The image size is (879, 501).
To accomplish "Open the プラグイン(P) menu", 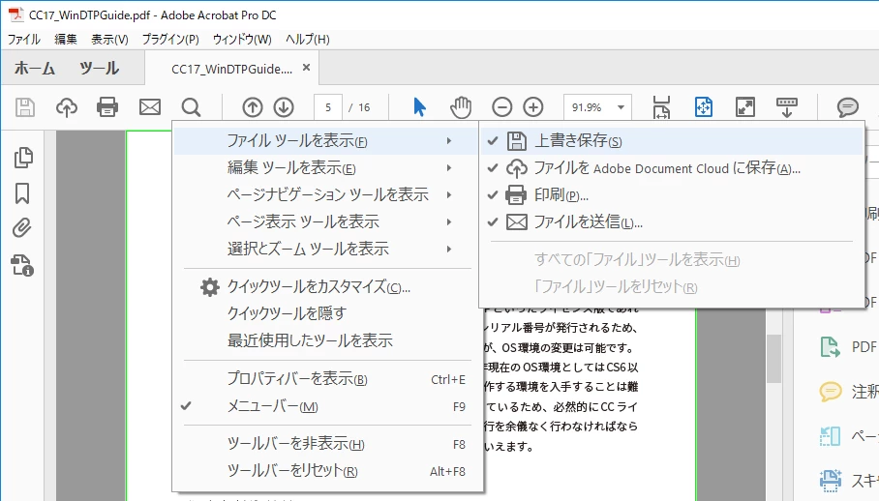I will pos(170,40).
